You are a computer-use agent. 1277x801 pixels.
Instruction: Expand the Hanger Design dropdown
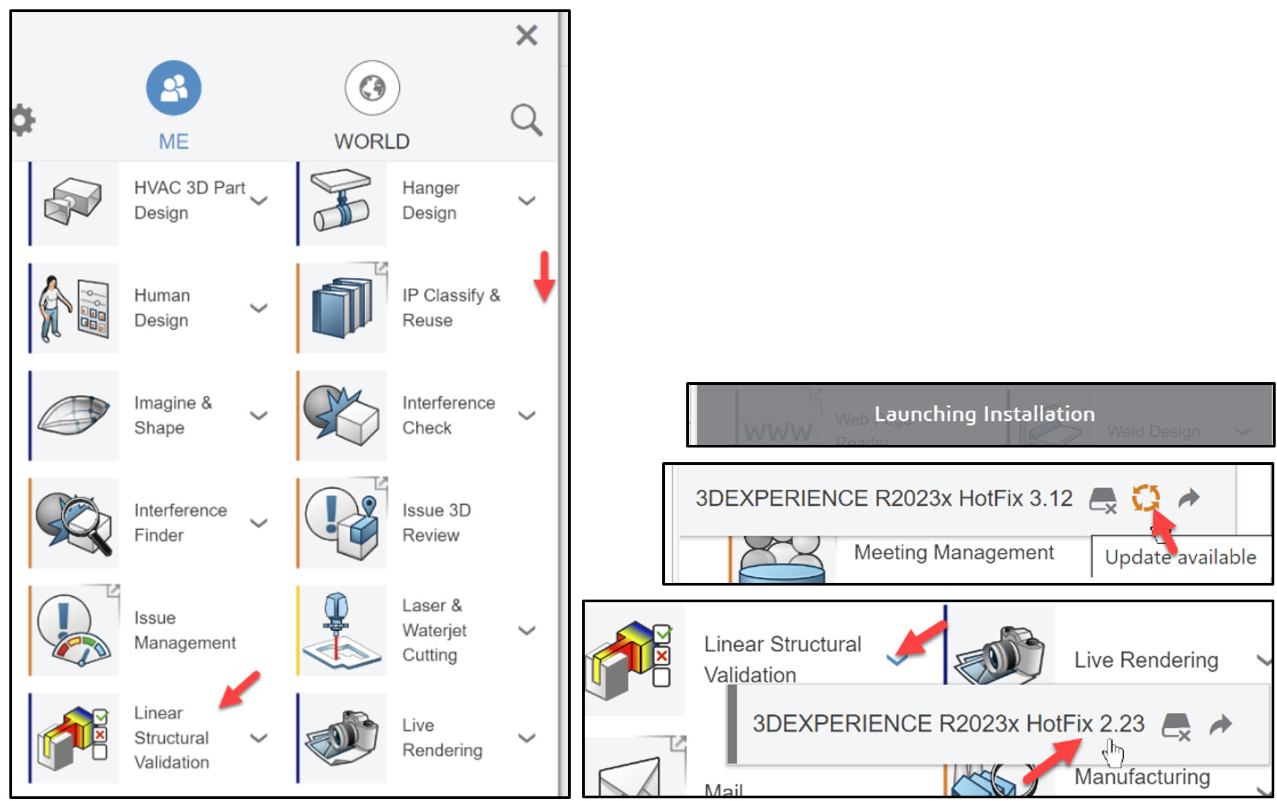[528, 201]
